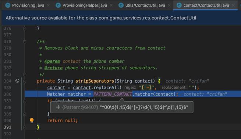Click the inline hint contact: "crifan" on line 384
This screenshot has height=139, width=241.
[187, 81]
